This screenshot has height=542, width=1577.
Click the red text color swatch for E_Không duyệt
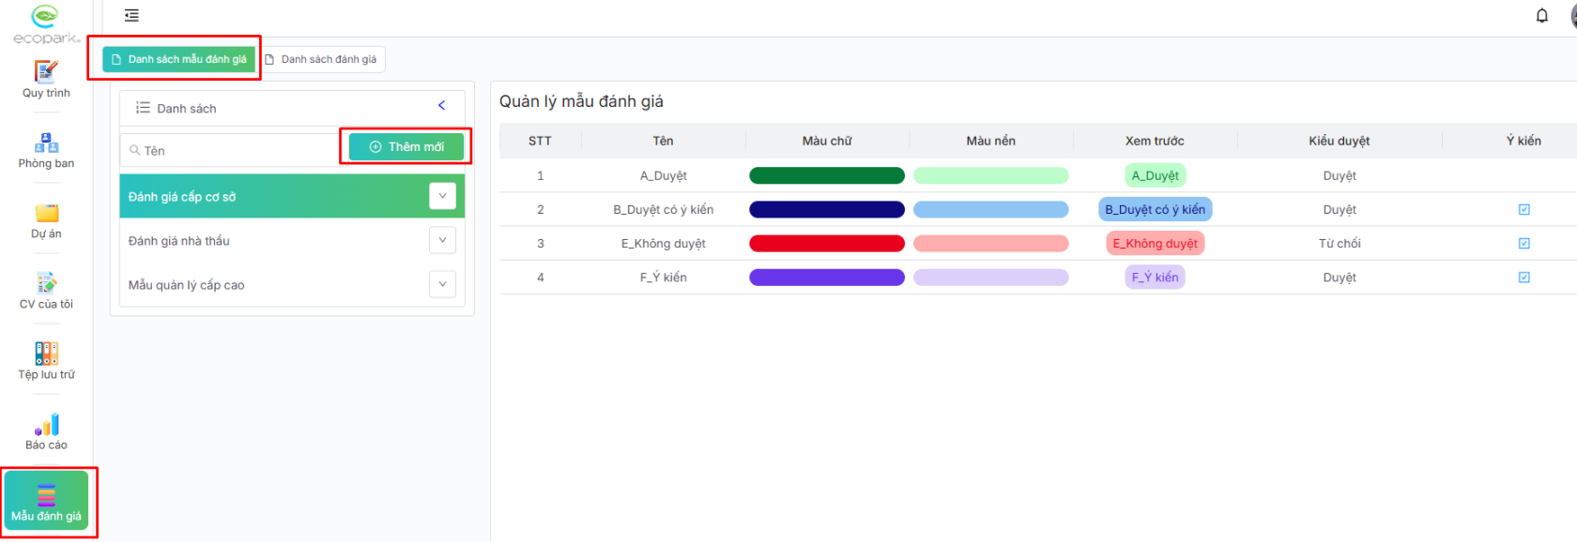[x=826, y=244]
